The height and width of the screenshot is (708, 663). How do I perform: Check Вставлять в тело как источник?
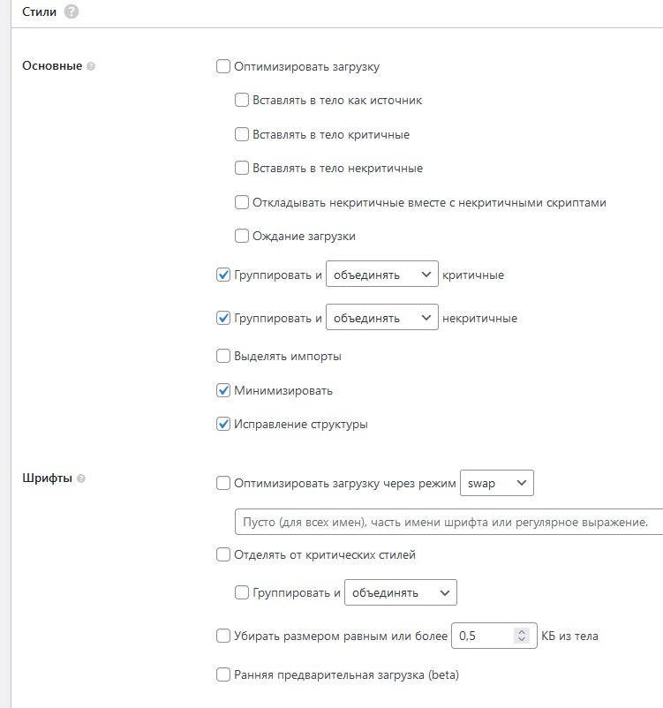click(x=242, y=101)
